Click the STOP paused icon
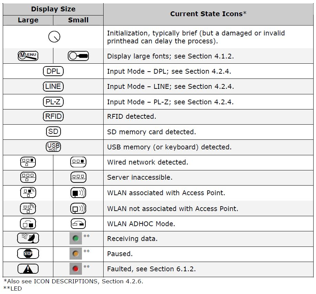Screen dimensions: 316x294 tap(28, 254)
